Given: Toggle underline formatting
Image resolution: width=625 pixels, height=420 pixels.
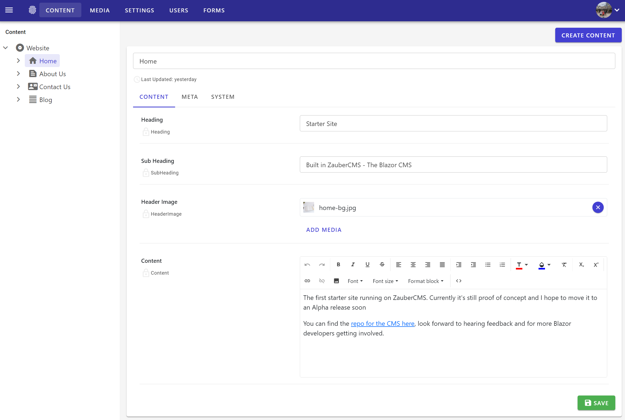Looking at the screenshot, I should (x=367, y=265).
